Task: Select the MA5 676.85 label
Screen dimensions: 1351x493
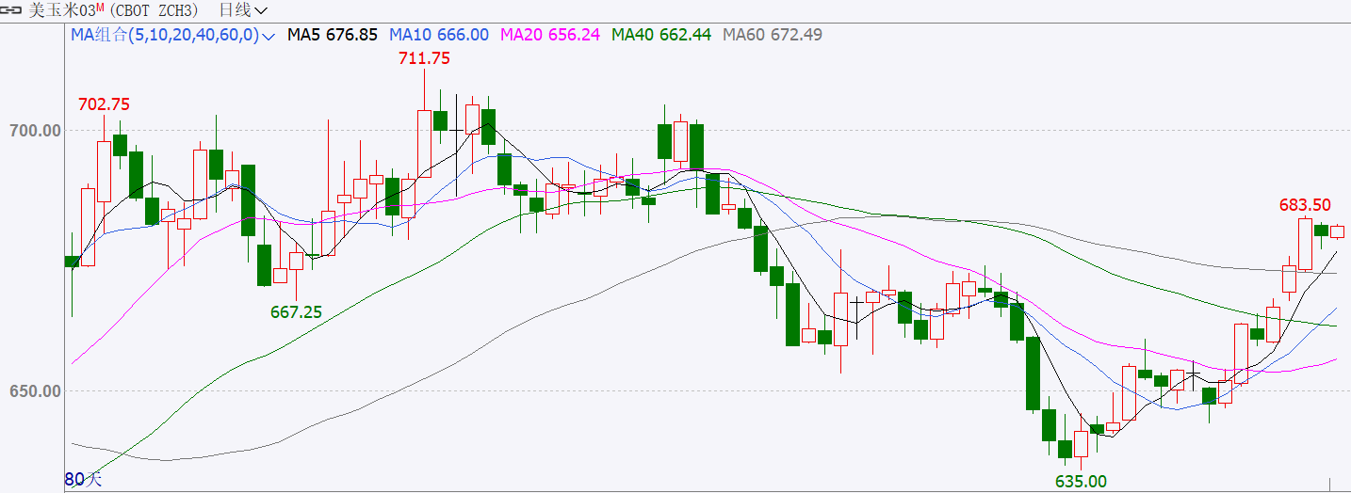Action: point(333,35)
